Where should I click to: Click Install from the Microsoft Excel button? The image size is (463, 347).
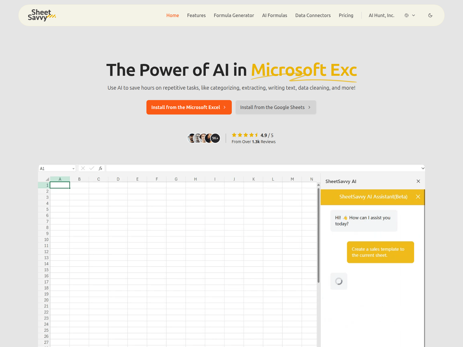(x=189, y=107)
